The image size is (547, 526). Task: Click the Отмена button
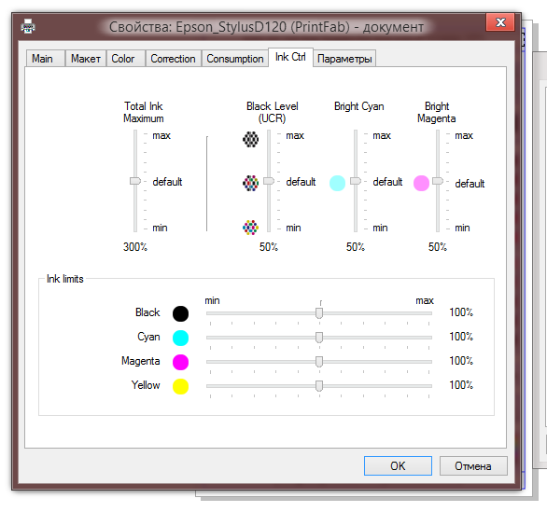pyautogui.click(x=473, y=465)
